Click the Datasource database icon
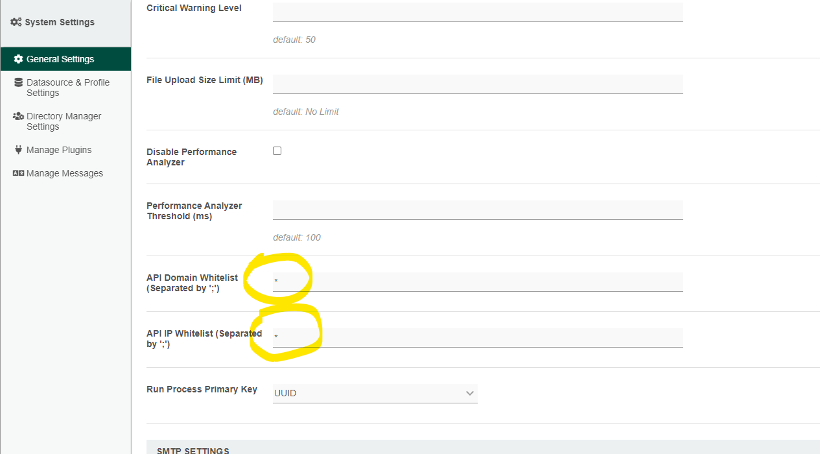 [x=18, y=82]
